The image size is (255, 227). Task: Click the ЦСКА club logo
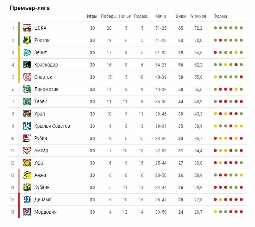[x=27, y=28]
